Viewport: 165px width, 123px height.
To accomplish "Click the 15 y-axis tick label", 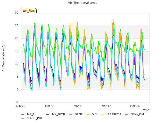I will click(x=16, y=51).
